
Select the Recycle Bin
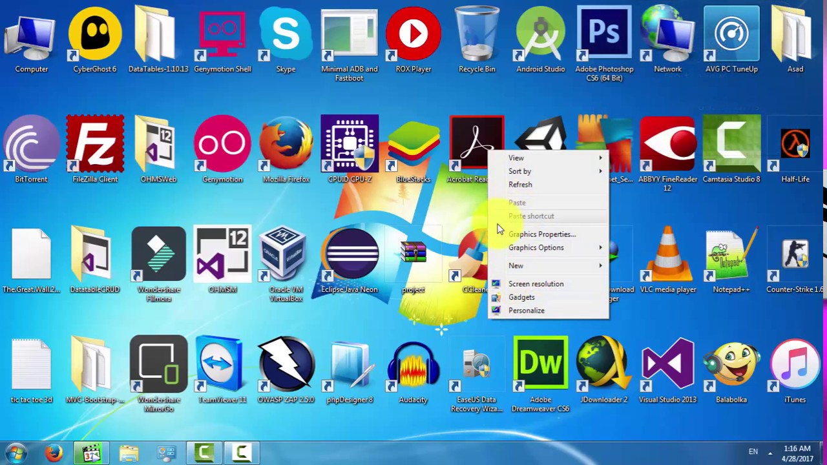[x=477, y=32]
